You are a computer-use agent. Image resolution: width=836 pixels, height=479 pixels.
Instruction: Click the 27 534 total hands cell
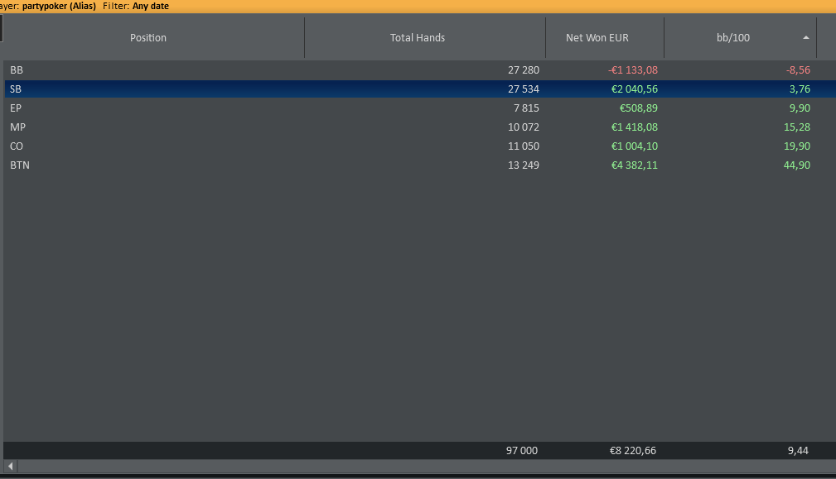pyautogui.click(x=523, y=89)
